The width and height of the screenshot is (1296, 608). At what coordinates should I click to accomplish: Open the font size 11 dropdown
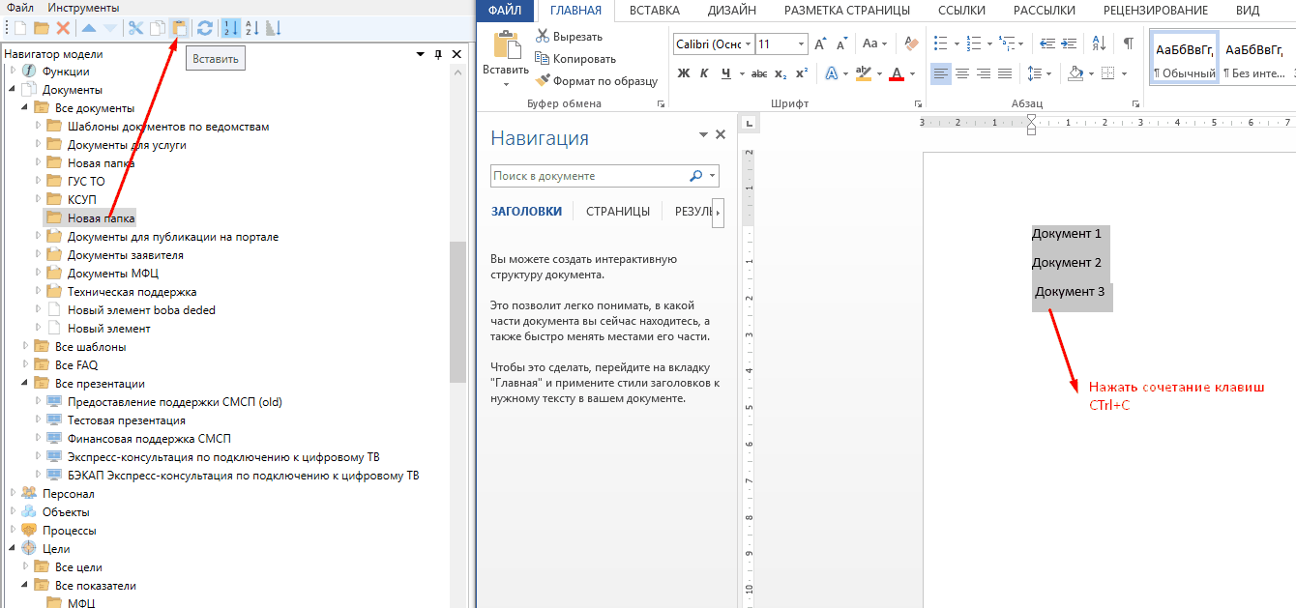[x=802, y=43]
